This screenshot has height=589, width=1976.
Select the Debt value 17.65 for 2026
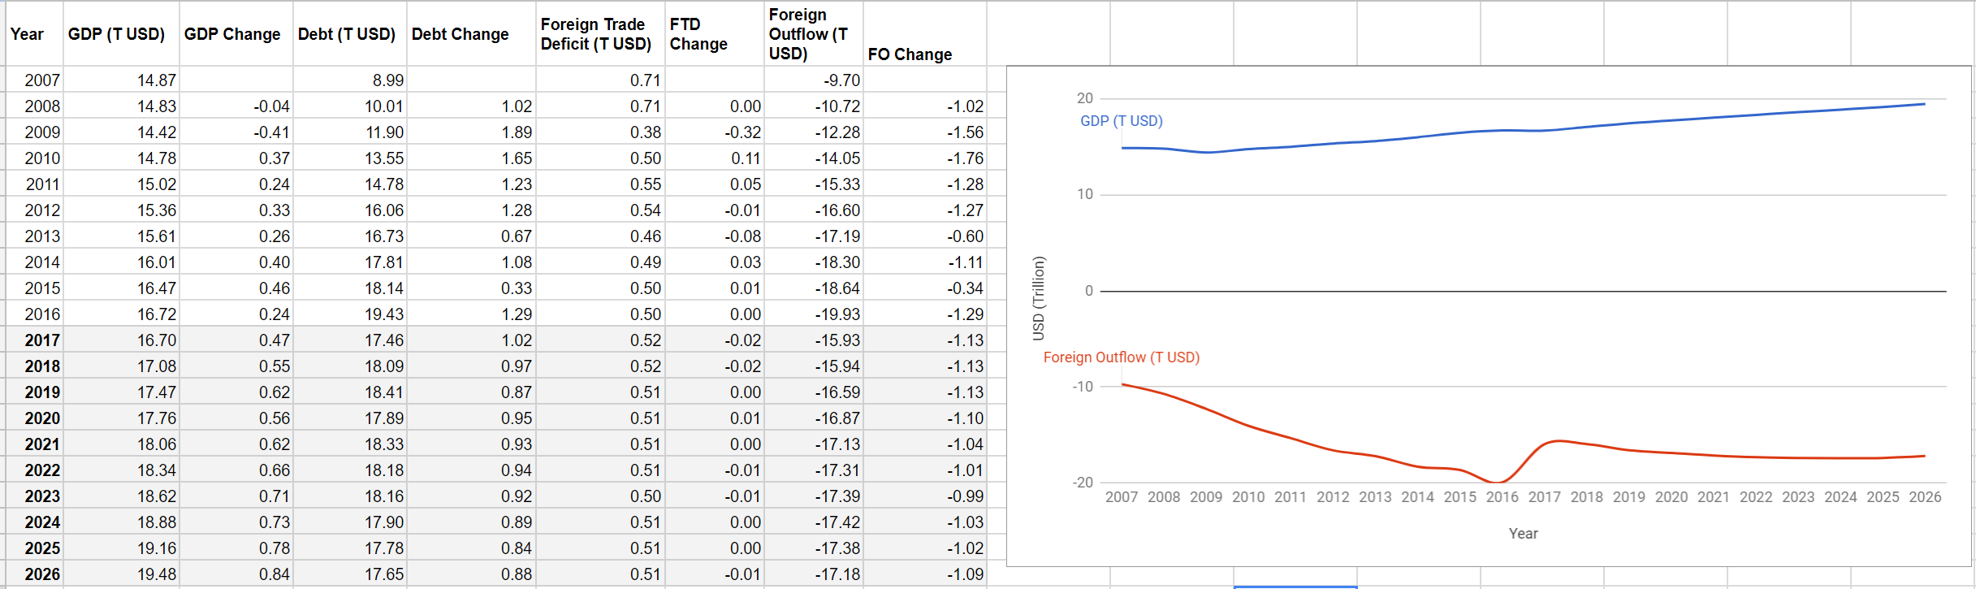pyautogui.click(x=349, y=574)
